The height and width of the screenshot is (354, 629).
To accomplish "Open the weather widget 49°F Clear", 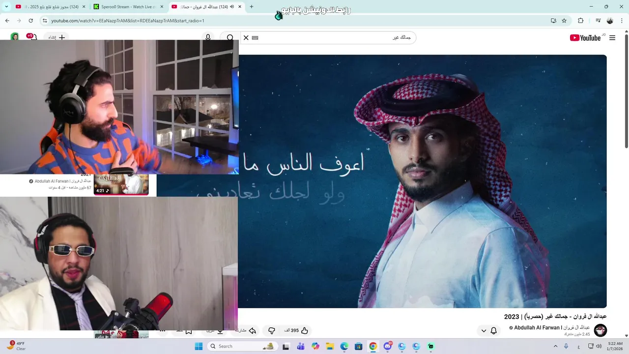I will click(x=16, y=346).
